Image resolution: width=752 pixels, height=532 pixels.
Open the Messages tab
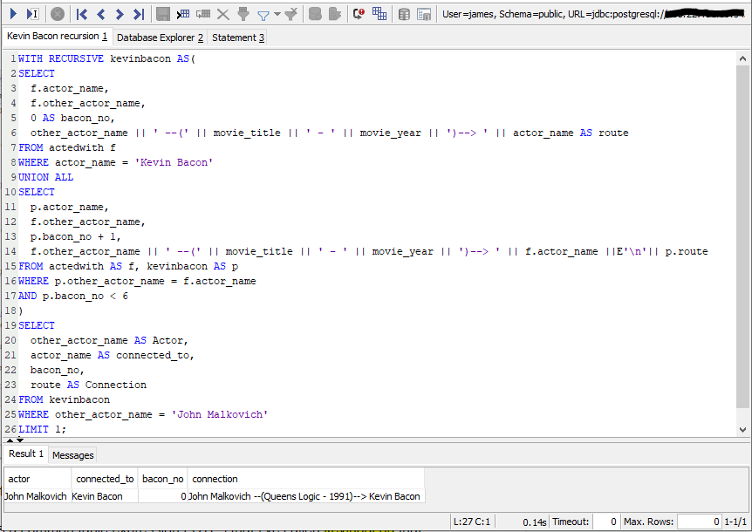click(x=72, y=454)
